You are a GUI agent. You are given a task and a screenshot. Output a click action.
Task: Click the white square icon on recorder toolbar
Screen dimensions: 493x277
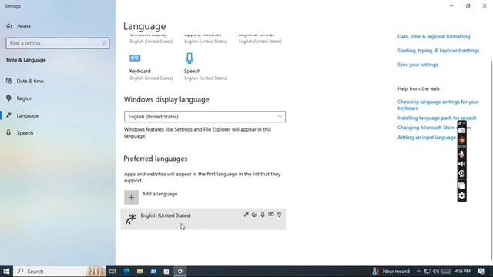click(461, 185)
